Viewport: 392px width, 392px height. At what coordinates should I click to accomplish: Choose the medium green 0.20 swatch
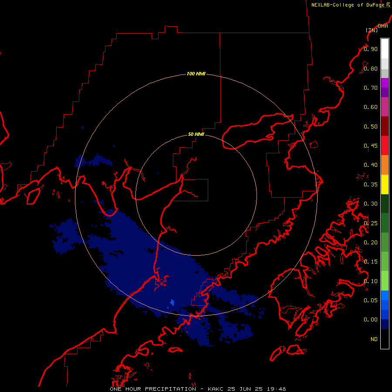[385, 242]
